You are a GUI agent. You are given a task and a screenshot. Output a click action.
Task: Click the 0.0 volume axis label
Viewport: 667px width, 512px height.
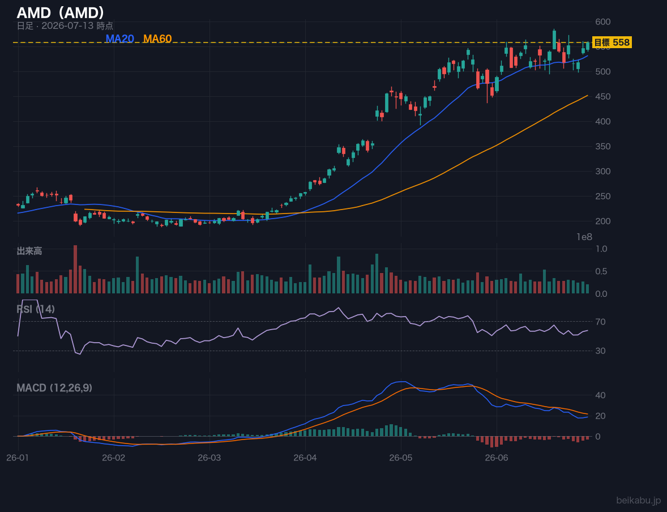click(x=601, y=294)
